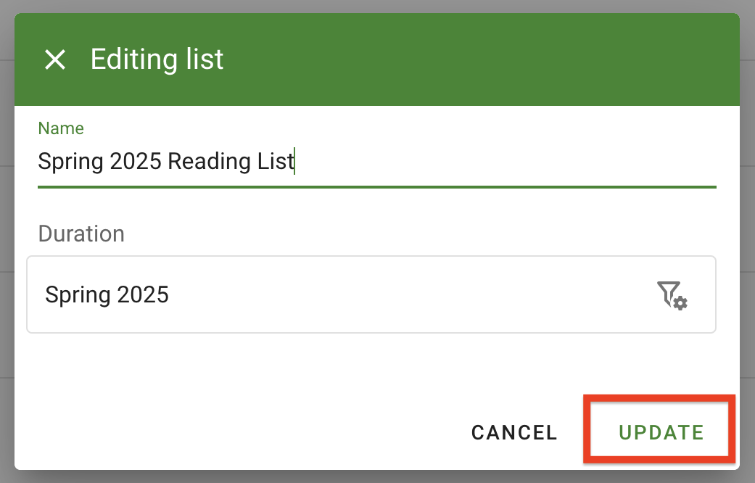
Task: Click the word "Reading" in Name field
Action: 210,161
